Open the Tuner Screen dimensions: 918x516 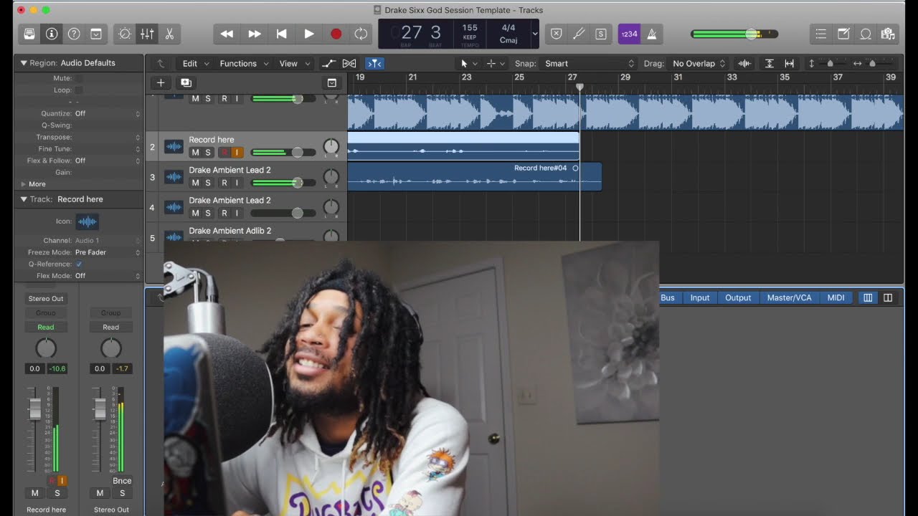pyautogui.click(x=578, y=34)
